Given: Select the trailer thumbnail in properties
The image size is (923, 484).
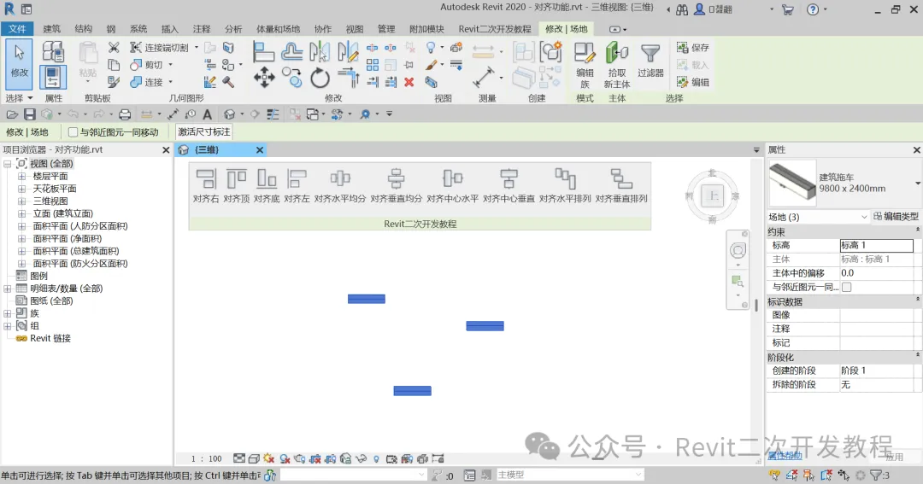Looking at the screenshot, I should pos(792,183).
